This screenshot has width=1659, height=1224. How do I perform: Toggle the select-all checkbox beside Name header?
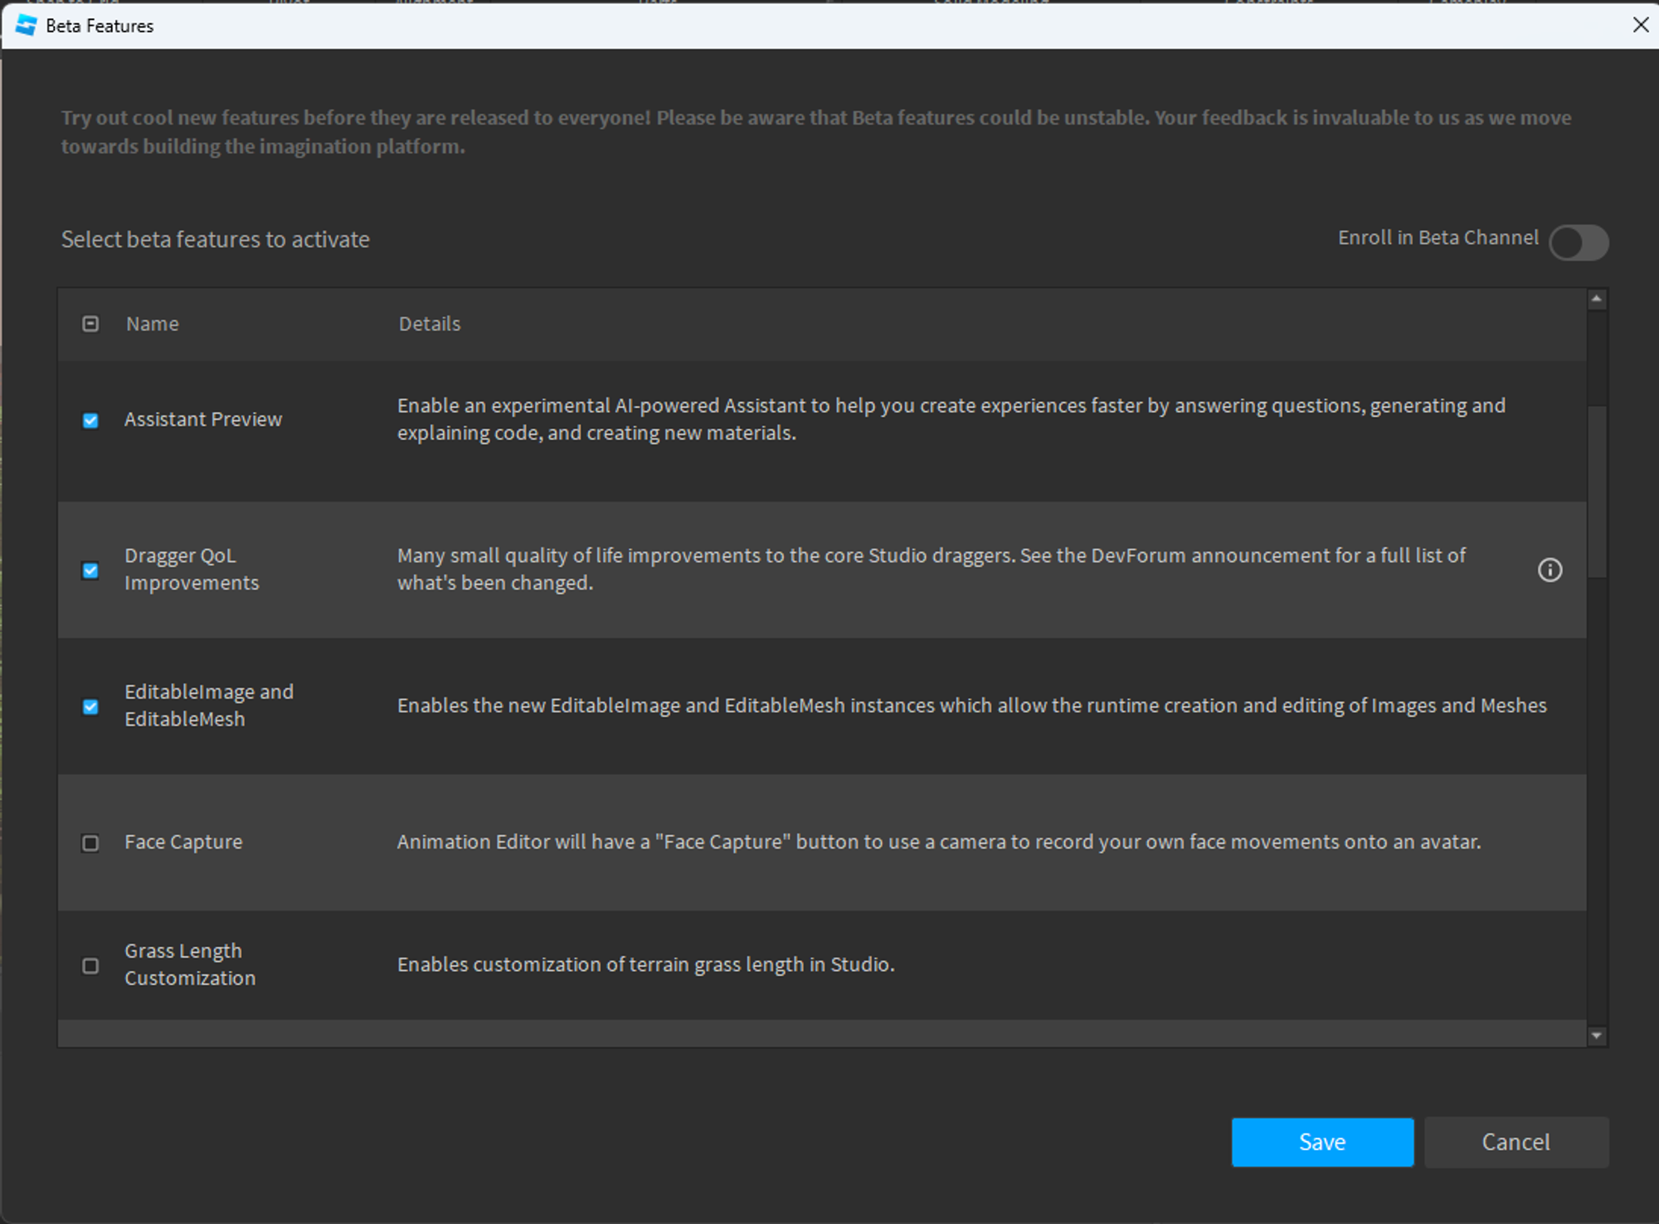[90, 323]
